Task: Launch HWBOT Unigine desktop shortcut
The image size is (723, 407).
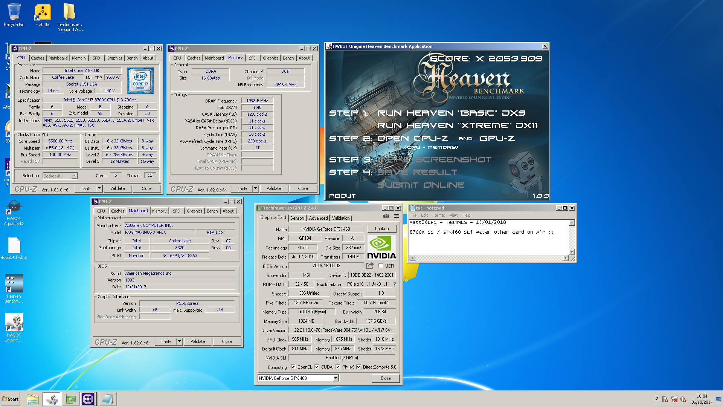Action: pos(14,328)
